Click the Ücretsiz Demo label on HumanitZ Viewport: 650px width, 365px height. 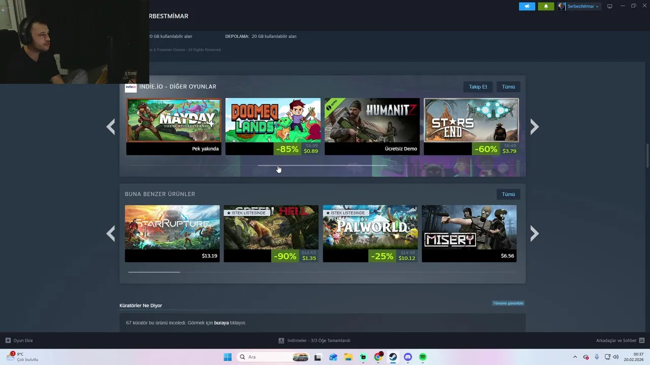[x=401, y=149]
